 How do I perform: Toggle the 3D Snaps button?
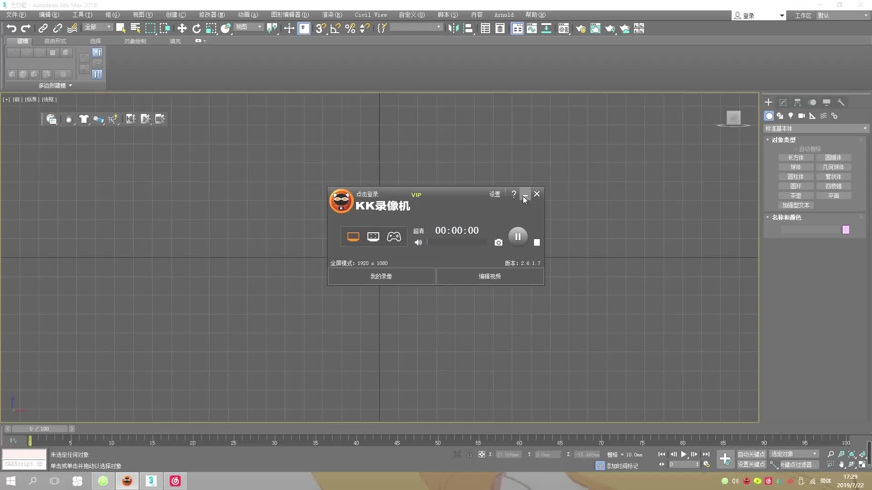[320, 29]
